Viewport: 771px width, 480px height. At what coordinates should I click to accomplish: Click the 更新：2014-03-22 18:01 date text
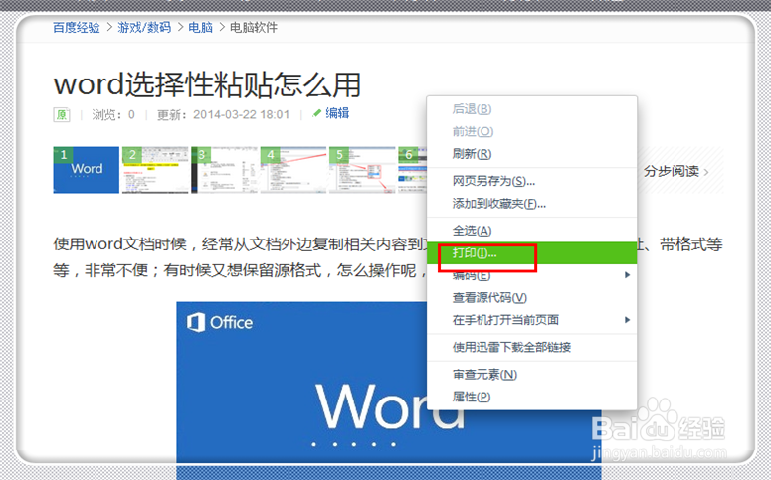pos(223,115)
